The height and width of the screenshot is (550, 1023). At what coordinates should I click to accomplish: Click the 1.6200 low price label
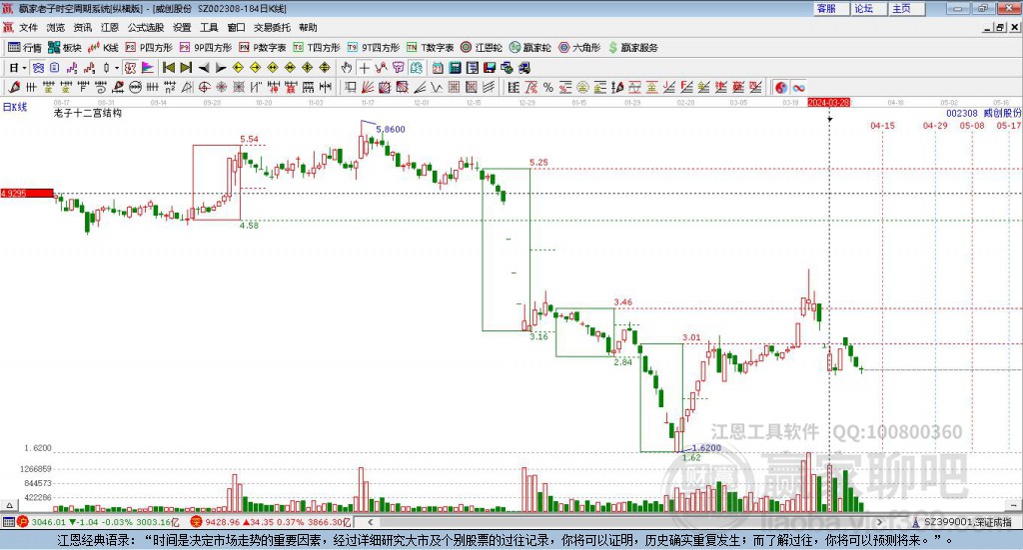pos(706,448)
